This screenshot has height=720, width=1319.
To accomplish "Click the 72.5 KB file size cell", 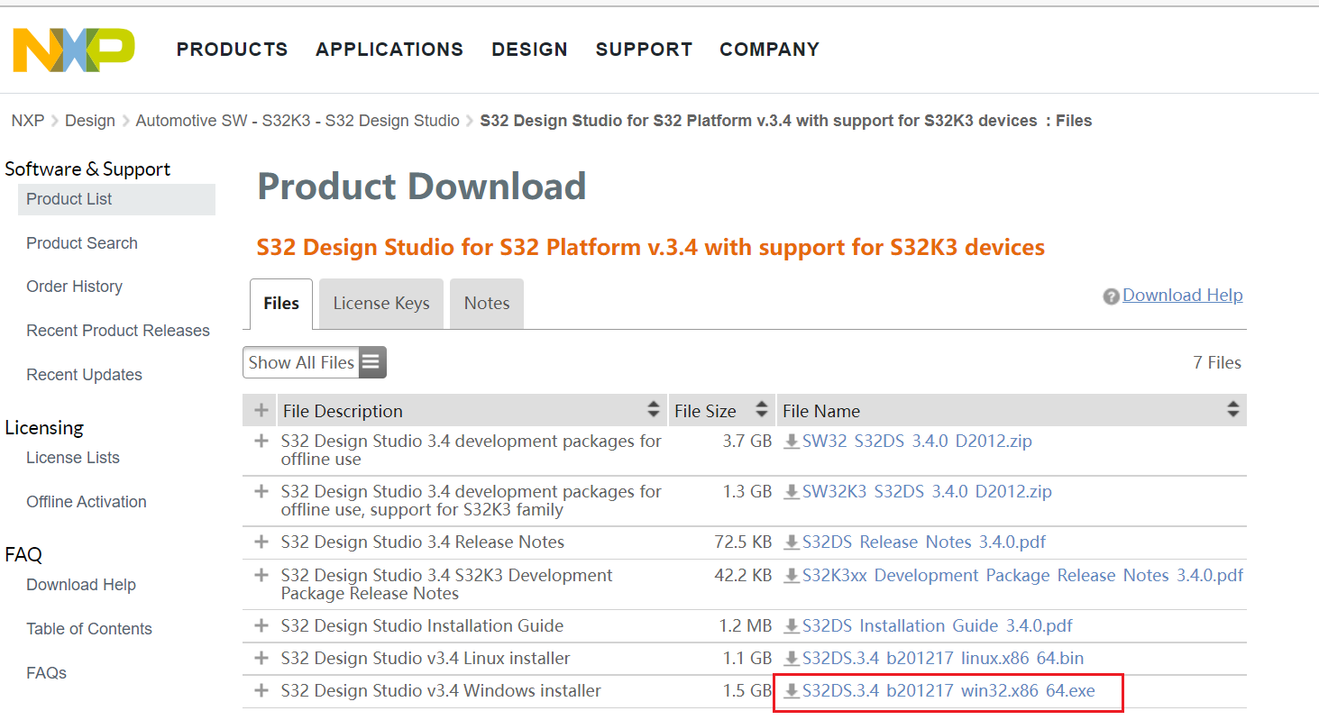I will tap(743, 542).
